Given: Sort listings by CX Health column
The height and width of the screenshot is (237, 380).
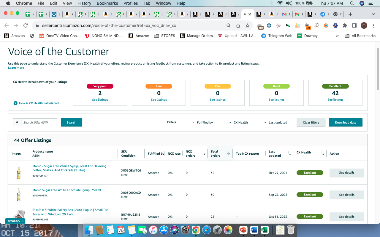Looking at the screenshot, I should (x=322, y=153).
